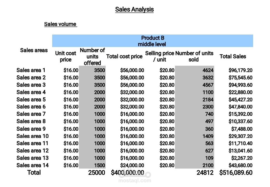Select the Sales area 7 row label
The width and height of the screenshot is (270, 187).
31,114
